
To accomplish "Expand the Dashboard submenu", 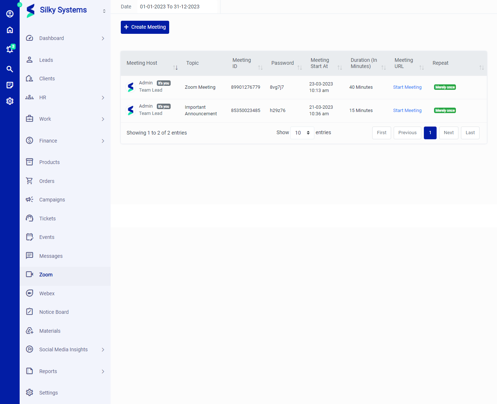I will click(103, 39).
